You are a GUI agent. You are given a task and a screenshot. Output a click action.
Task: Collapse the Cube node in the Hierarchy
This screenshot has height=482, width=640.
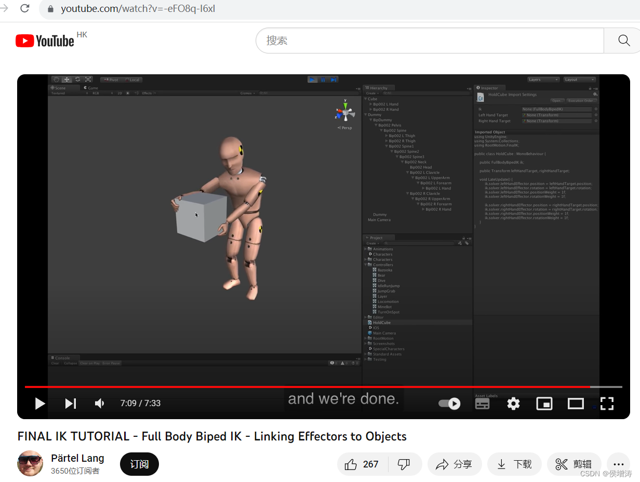(366, 99)
